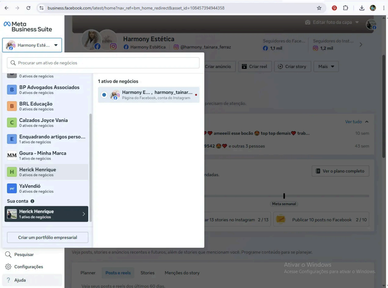Click Criar um portfólio empresarial button
The image size is (388, 288).
coord(47,238)
